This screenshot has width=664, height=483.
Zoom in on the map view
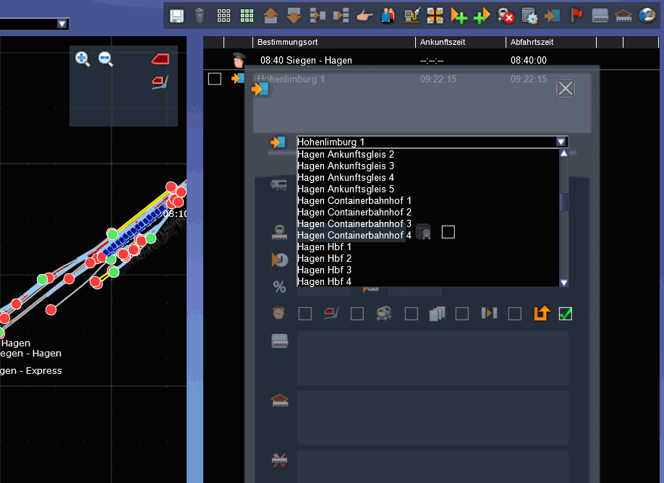[82, 59]
